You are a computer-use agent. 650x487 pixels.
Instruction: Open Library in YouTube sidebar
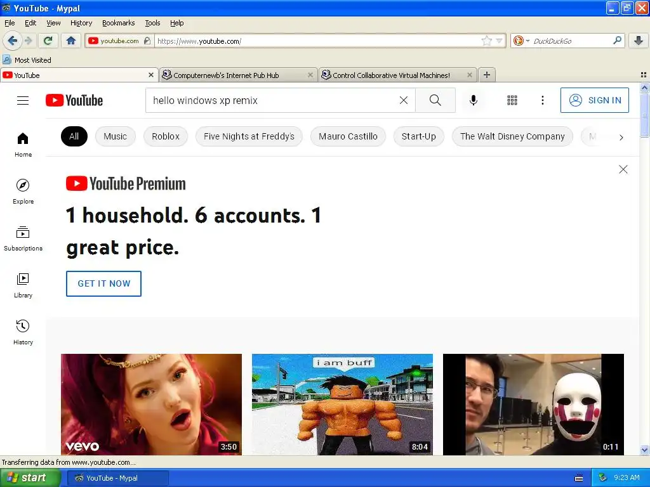click(x=23, y=285)
